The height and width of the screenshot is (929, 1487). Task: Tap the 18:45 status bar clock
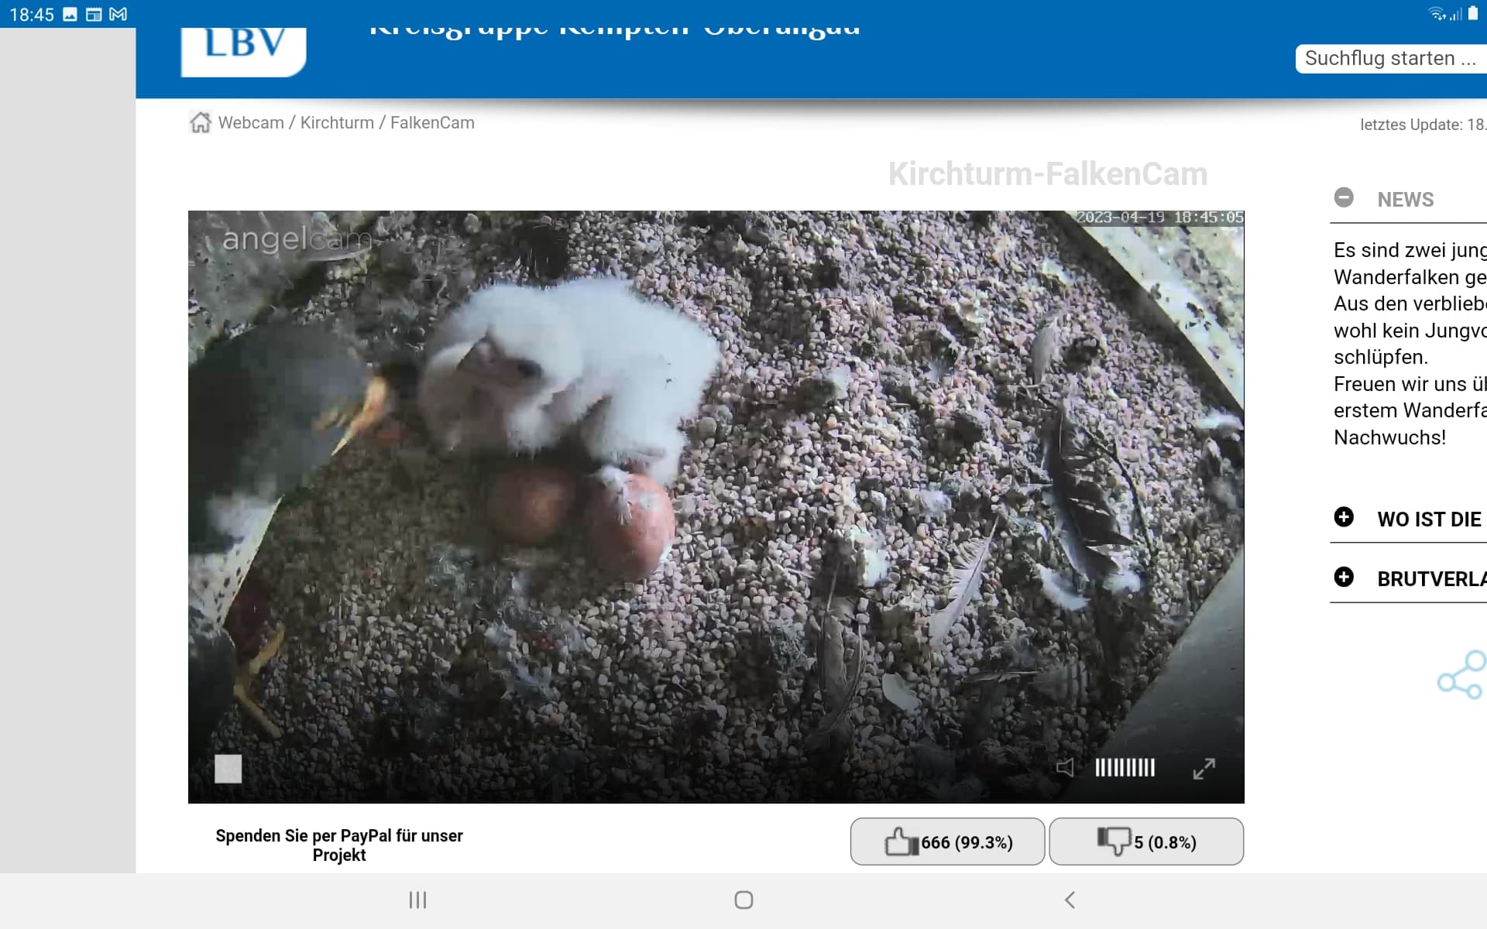[32, 15]
